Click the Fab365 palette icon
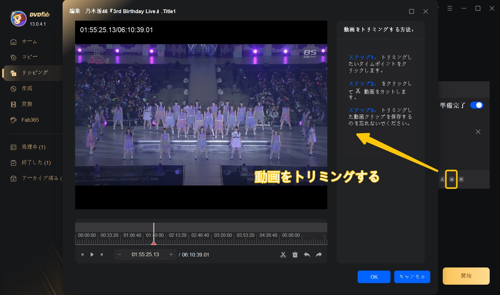This screenshot has width=500, height=295. click(13, 120)
